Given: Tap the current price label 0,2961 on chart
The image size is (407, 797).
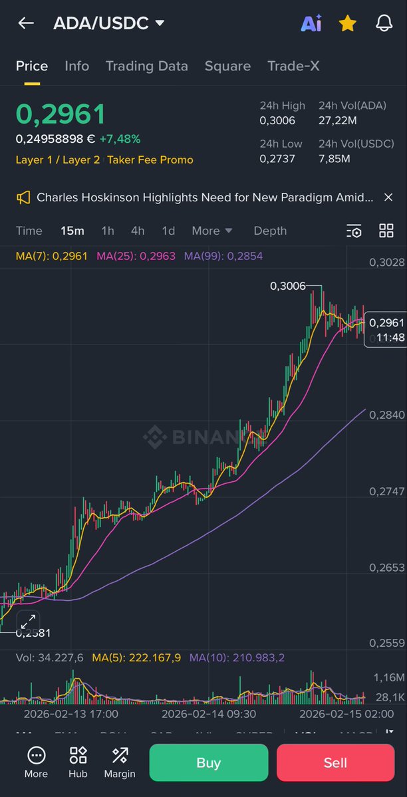Looking at the screenshot, I should click(386, 323).
